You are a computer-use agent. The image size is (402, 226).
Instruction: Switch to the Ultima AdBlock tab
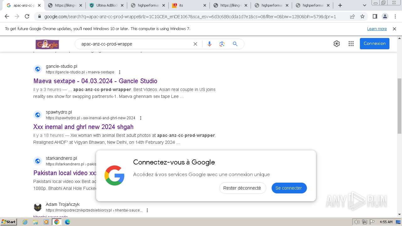click(106, 5)
